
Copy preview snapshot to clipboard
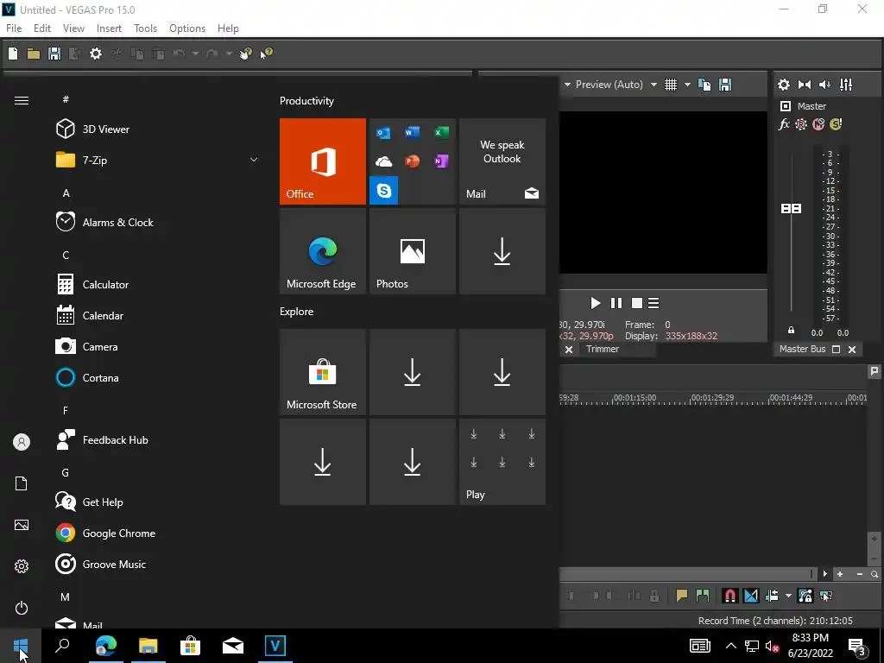(704, 85)
